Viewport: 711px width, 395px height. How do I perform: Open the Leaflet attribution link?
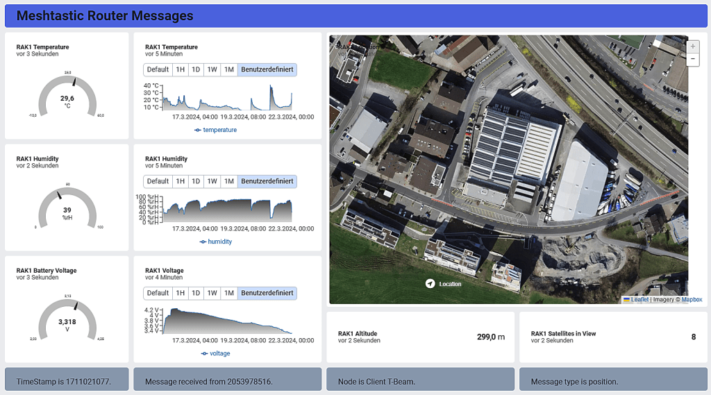639,300
